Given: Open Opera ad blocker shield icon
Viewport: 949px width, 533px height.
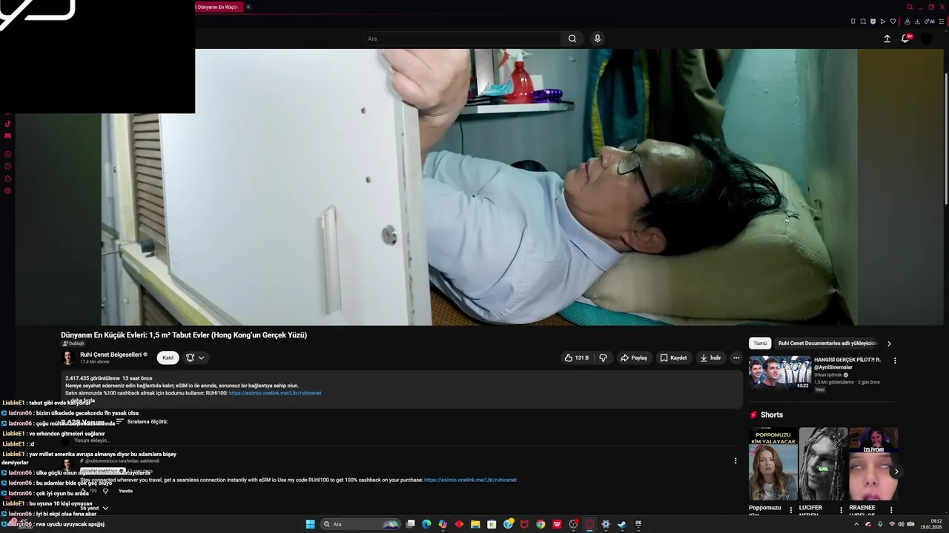Looking at the screenshot, I should [873, 21].
